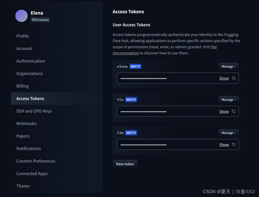Image resolution: width=259 pixels, height=197 pixels.
Task: Open Authentication settings
Action: click(57, 61)
